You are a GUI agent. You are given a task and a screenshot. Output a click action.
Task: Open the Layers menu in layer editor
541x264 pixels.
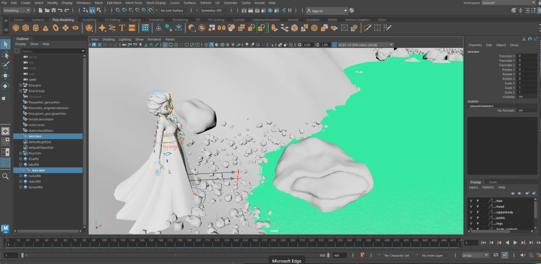(x=473, y=188)
